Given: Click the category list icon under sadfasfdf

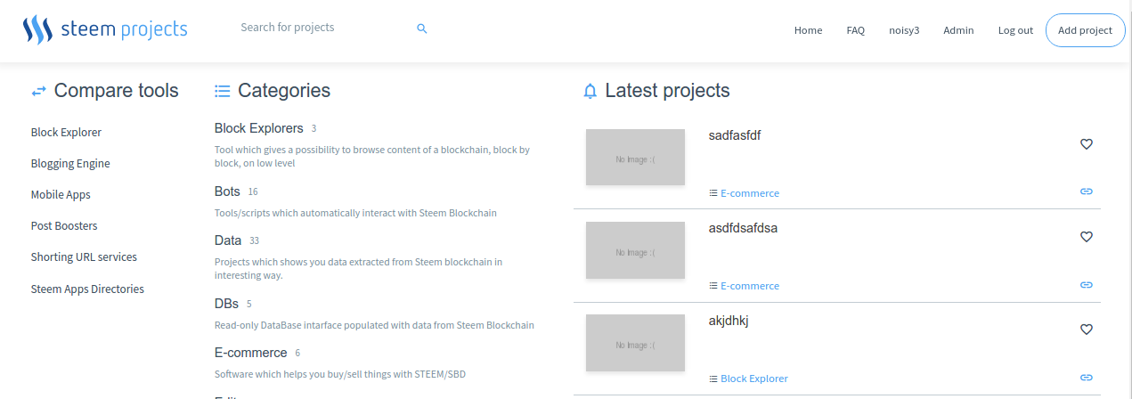Looking at the screenshot, I should (x=713, y=193).
